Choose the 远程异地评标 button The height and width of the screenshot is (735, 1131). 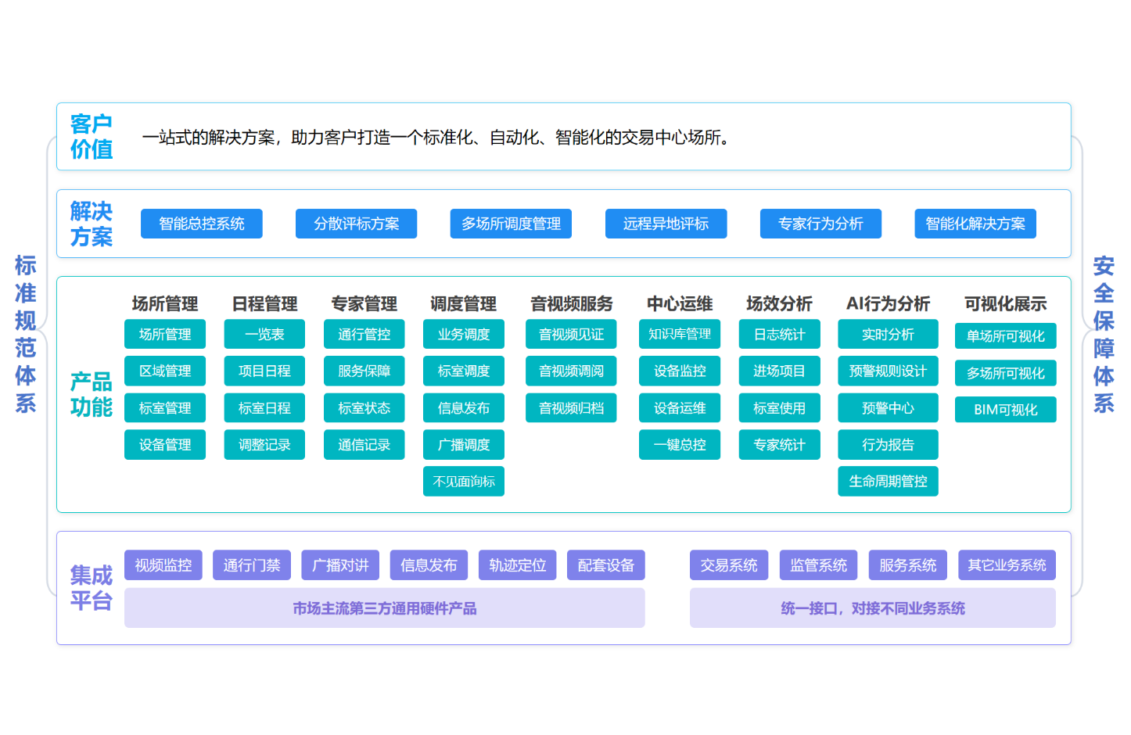tap(666, 224)
